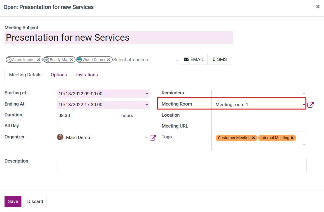This screenshot has height=212, width=324.
Task: Open the Meeting Room dropdown
Action: click(x=304, y=105)
